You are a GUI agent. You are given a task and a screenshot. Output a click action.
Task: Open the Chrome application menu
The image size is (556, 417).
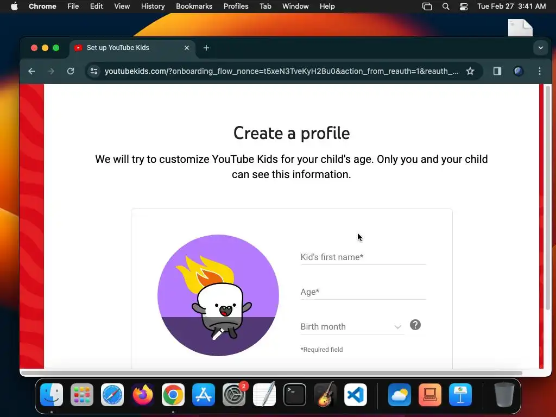[42, 7]
